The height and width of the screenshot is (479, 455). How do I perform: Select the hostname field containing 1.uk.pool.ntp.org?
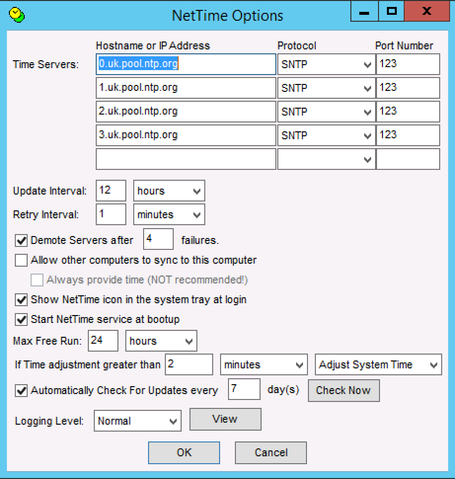click(185, 88)
